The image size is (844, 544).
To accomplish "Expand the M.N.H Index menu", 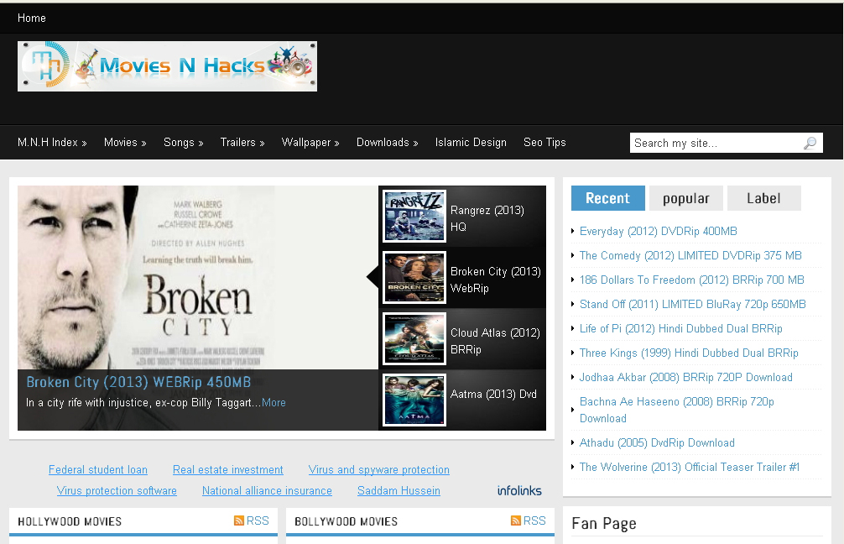I will (x=52, y=142).
